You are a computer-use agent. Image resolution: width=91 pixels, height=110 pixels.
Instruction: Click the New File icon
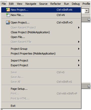[8, 15]
